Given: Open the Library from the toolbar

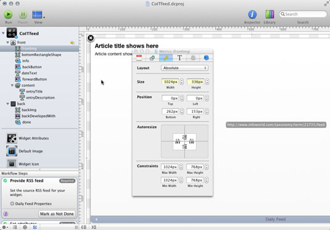Looking at the screenshot, I should (270, 15).
